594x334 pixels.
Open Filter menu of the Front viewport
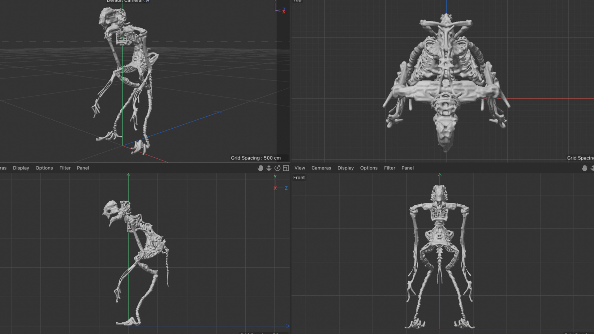click(390, 168)
